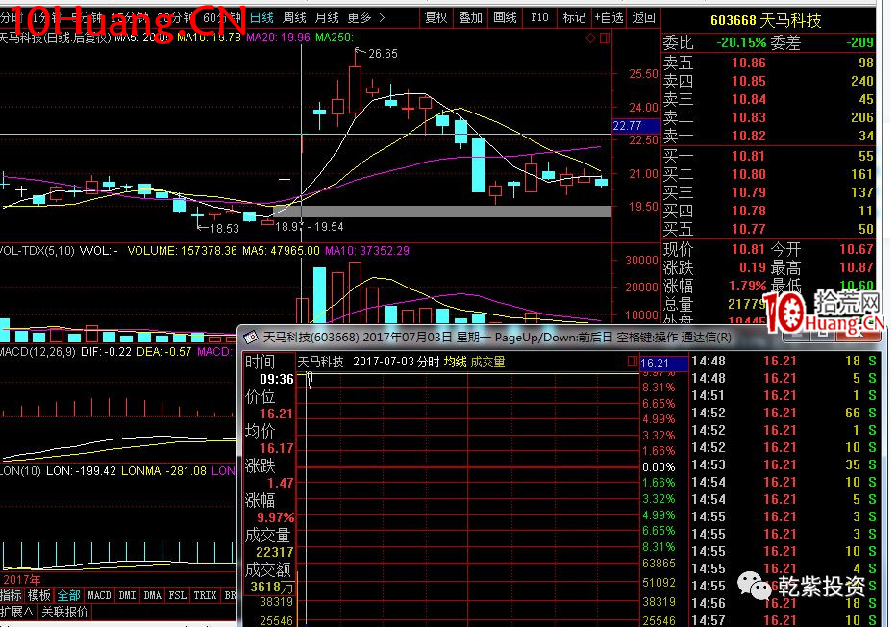Image resolution: width=896 pixels, height=627 pixels.
Task: Switch to the 月线 monthly chart tab
Action: pos(328,17)
